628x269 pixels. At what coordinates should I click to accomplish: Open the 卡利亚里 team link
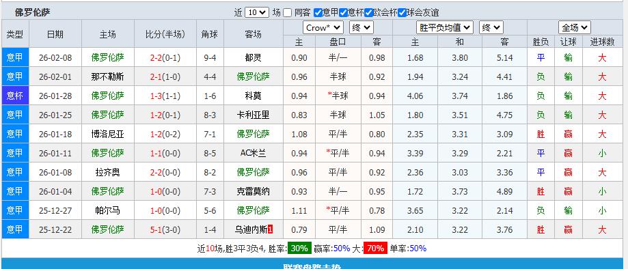pos(253,115)
